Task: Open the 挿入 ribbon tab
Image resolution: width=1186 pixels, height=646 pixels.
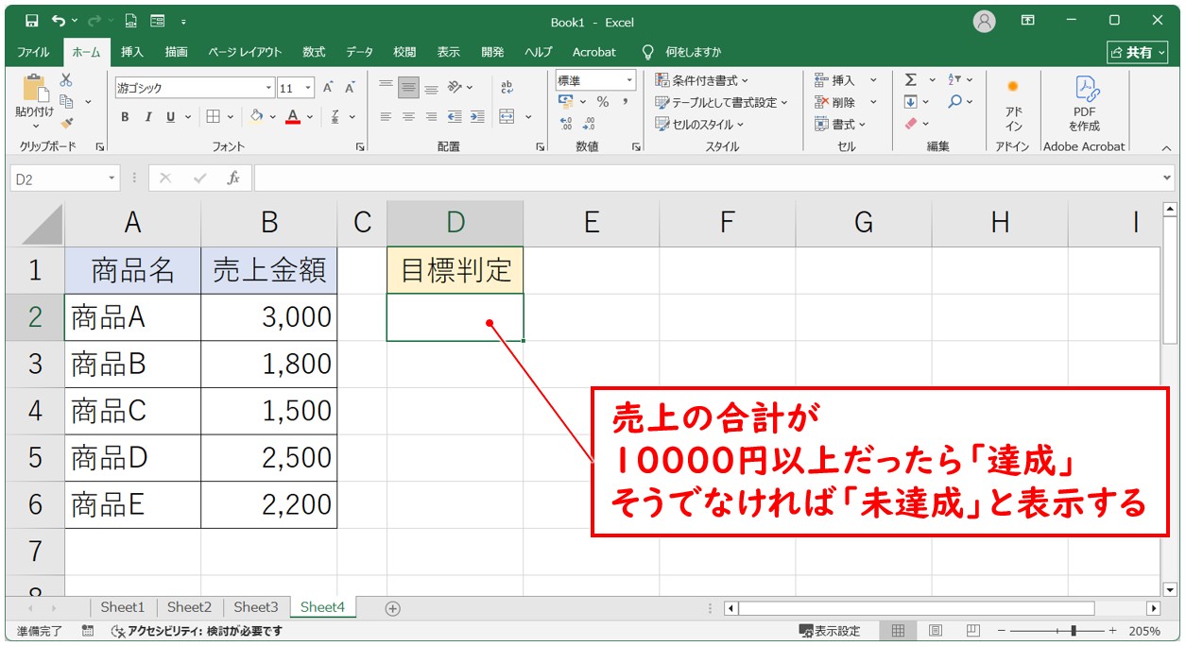Action: click(x=132, y=52)
